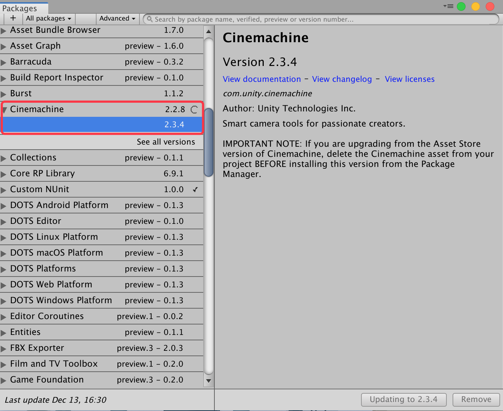Expand the Burst package arrow
The image size is (503, 411).
point(4,94)
